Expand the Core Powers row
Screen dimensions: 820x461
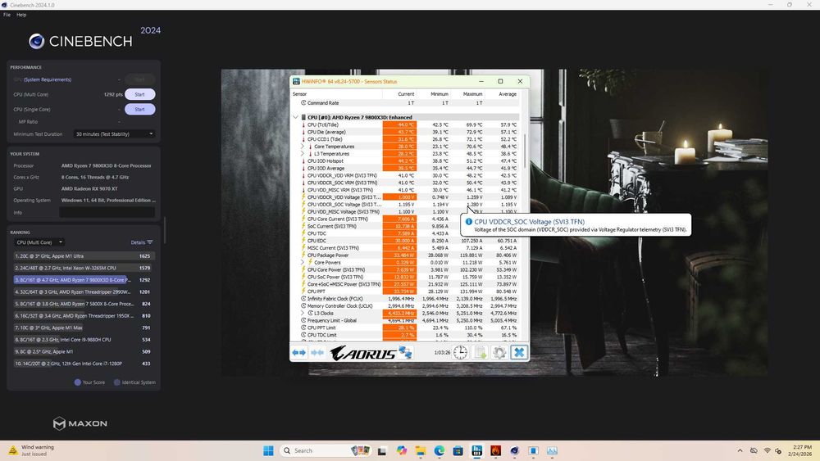(x=303, y=262)
